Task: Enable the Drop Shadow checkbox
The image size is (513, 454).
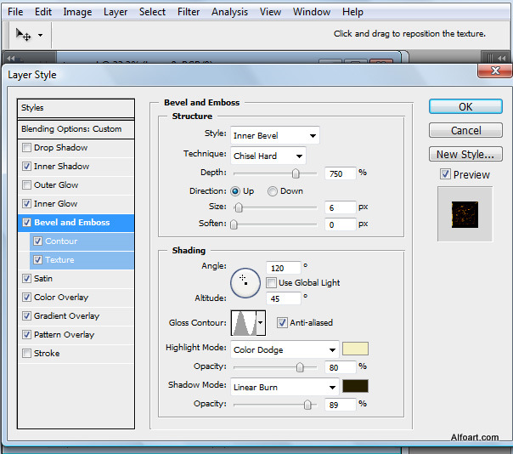Action: (x=27, y=148)
